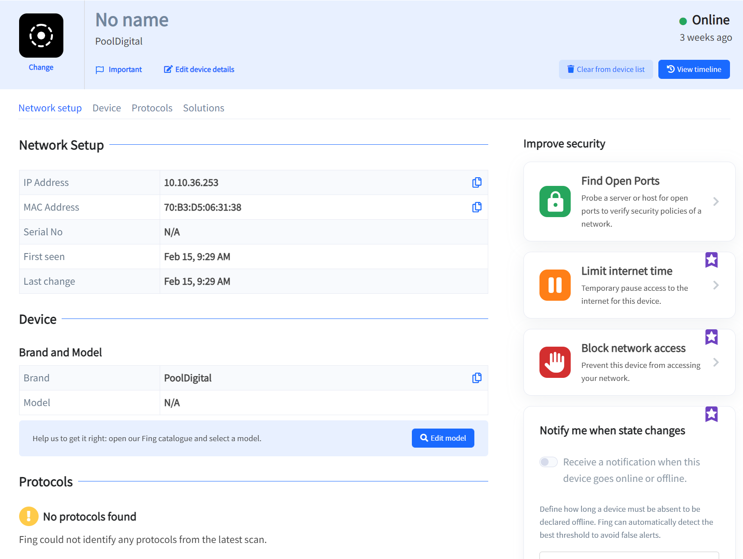743x559 pixels.
Task: Click the yellow warning icon by No protocols found
Action: click(29, 516)
